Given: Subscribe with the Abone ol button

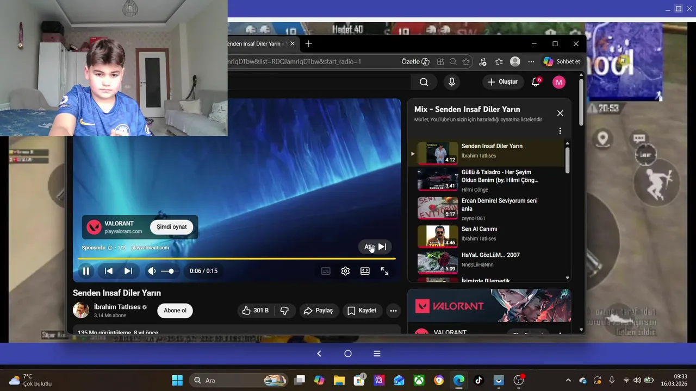Looking at the screenshot, I should (175, 311).
